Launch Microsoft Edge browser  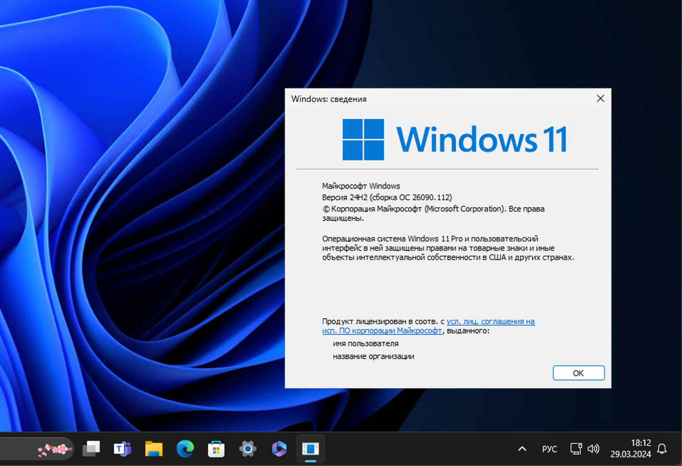click(x=185, y=449)
